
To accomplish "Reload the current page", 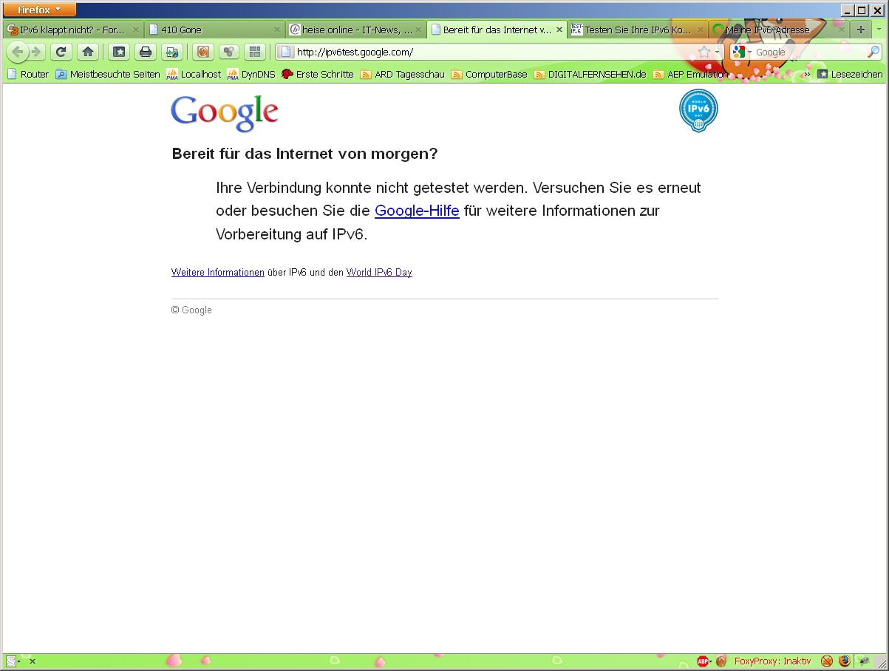I will pyautogui.click(x=61, y=52).
